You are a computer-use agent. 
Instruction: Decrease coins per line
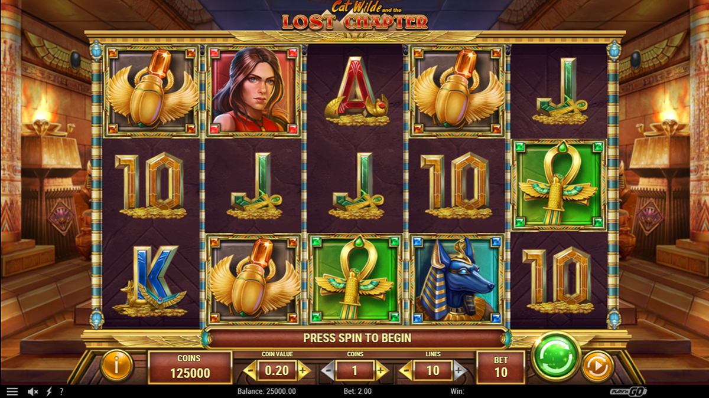[329, 371]
